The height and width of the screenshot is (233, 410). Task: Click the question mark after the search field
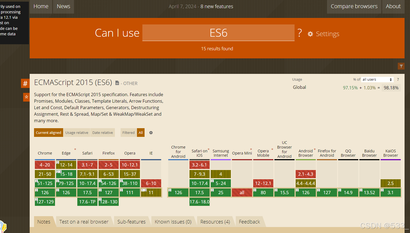pos(300,33)
